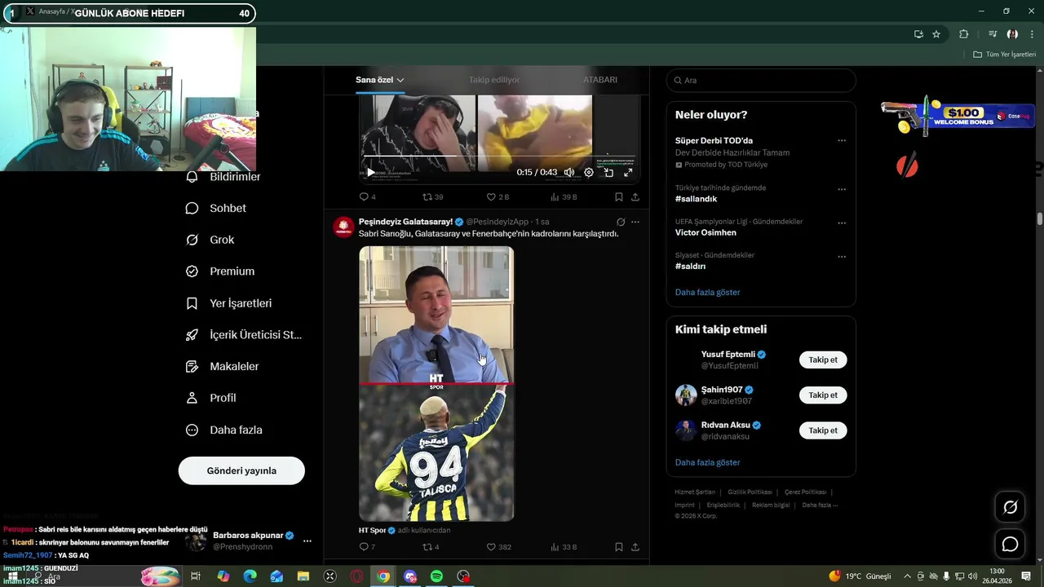Switch to the Takip ediliyor tab

[x=494, y=80]
